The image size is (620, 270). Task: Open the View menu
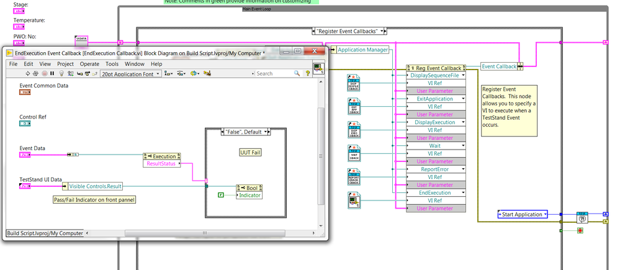click(x=45, y=64)
